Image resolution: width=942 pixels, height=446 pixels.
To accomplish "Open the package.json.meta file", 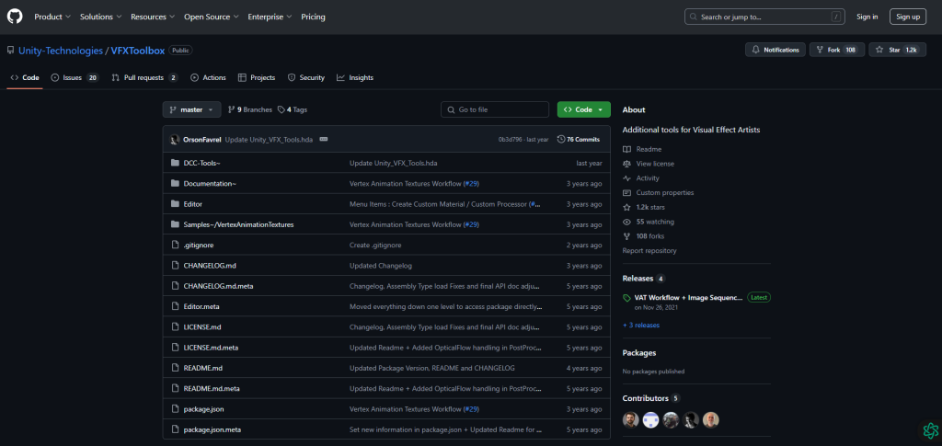I will pyautogui.click(x=213, y=429).
